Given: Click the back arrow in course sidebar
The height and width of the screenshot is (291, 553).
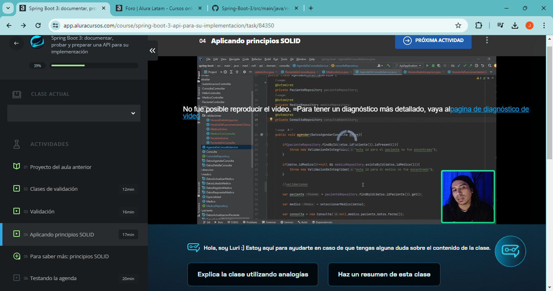Looking at the screenshot, I should click(16, 43).
